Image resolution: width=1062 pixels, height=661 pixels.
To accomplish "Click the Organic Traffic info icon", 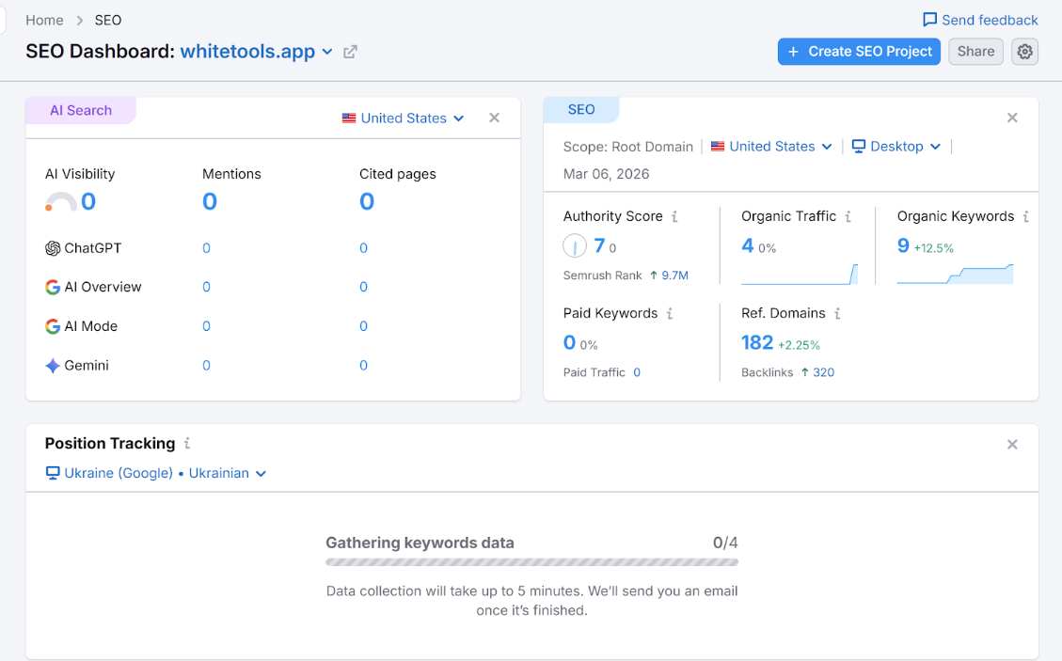I will (x=848, y=216).
